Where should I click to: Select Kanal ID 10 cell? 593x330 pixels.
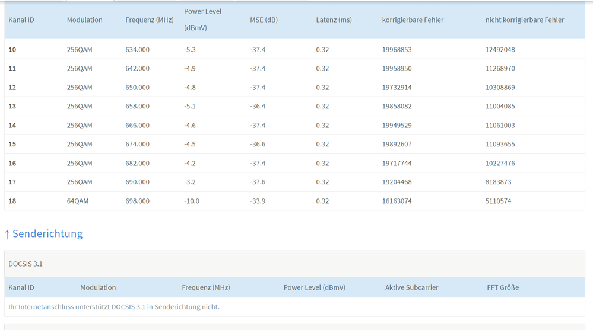(12, 49)
